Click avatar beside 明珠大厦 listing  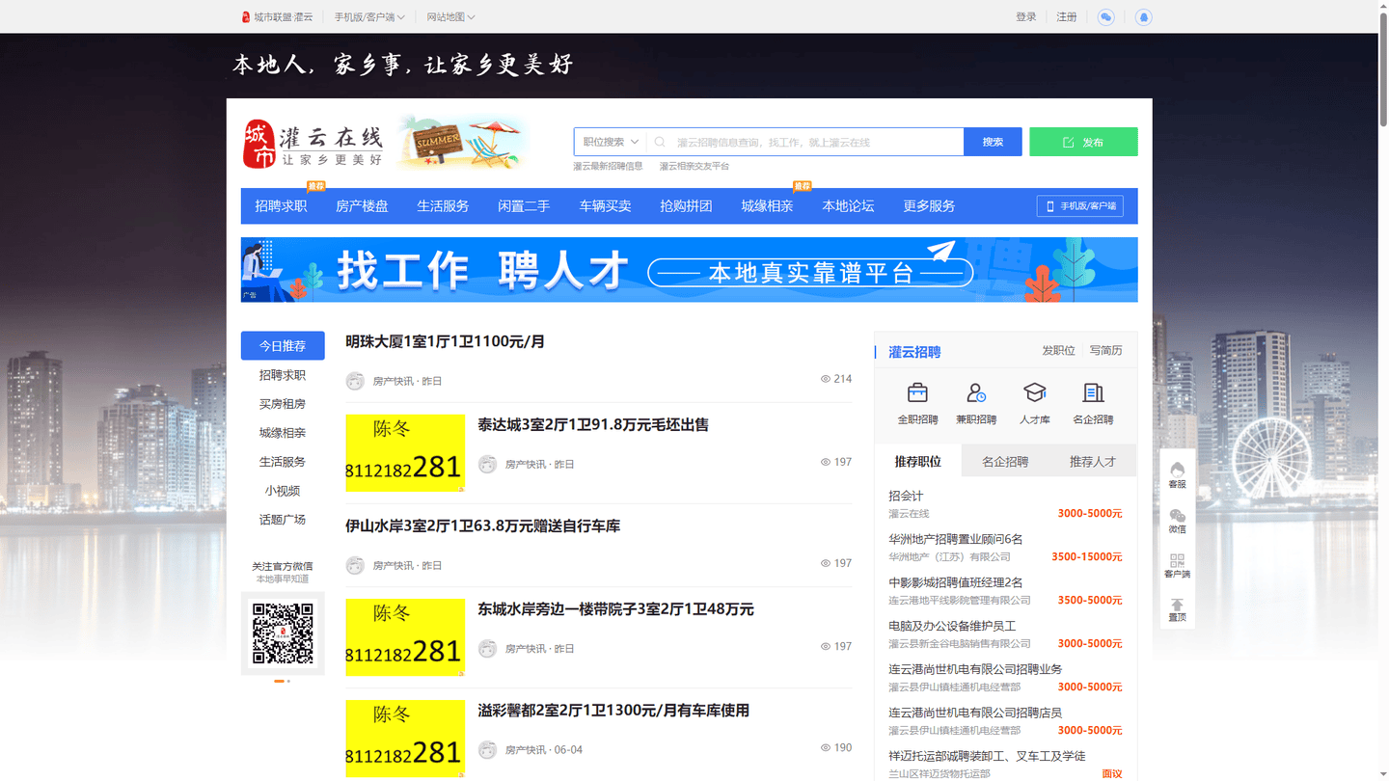pyautogui.click(x=355, y=381)
